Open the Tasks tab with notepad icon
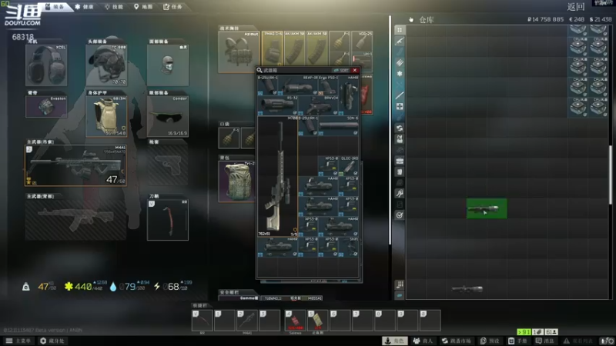Image resolution: width=616 pixels, height=346 pixels. pyautogui.click(x=172, y=7)
